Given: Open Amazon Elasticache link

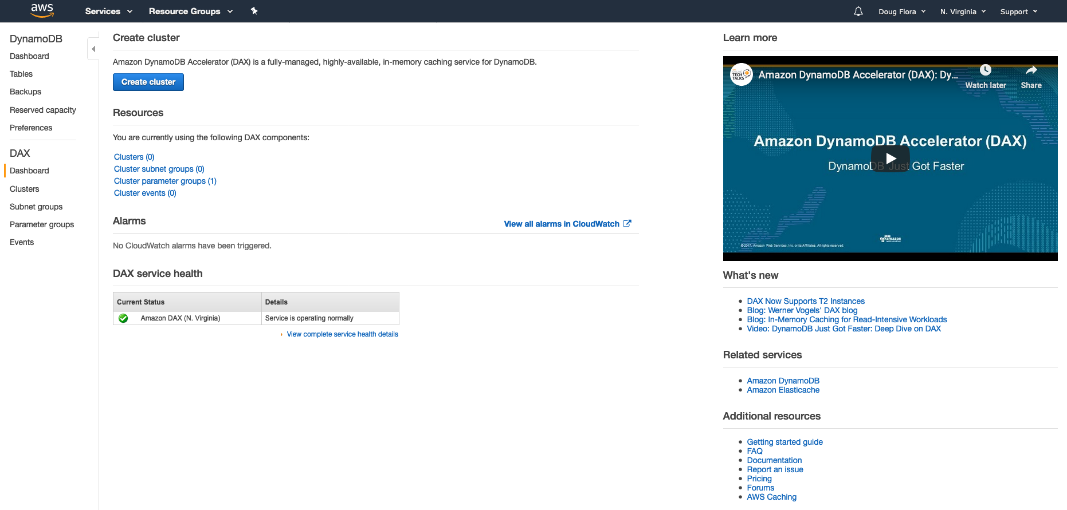Looking at the screenshot, I should point(783,390).
